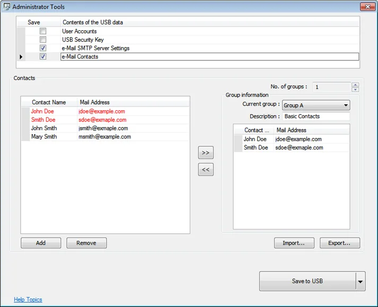Select Smith Doe in the group list
The height and width of the screenshot is (307, 378).
click(256, 147)
